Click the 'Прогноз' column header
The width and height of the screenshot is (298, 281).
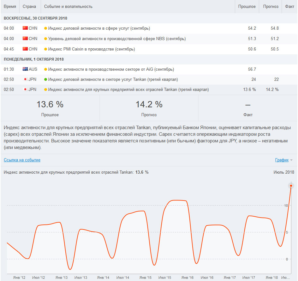pos(271,7)
